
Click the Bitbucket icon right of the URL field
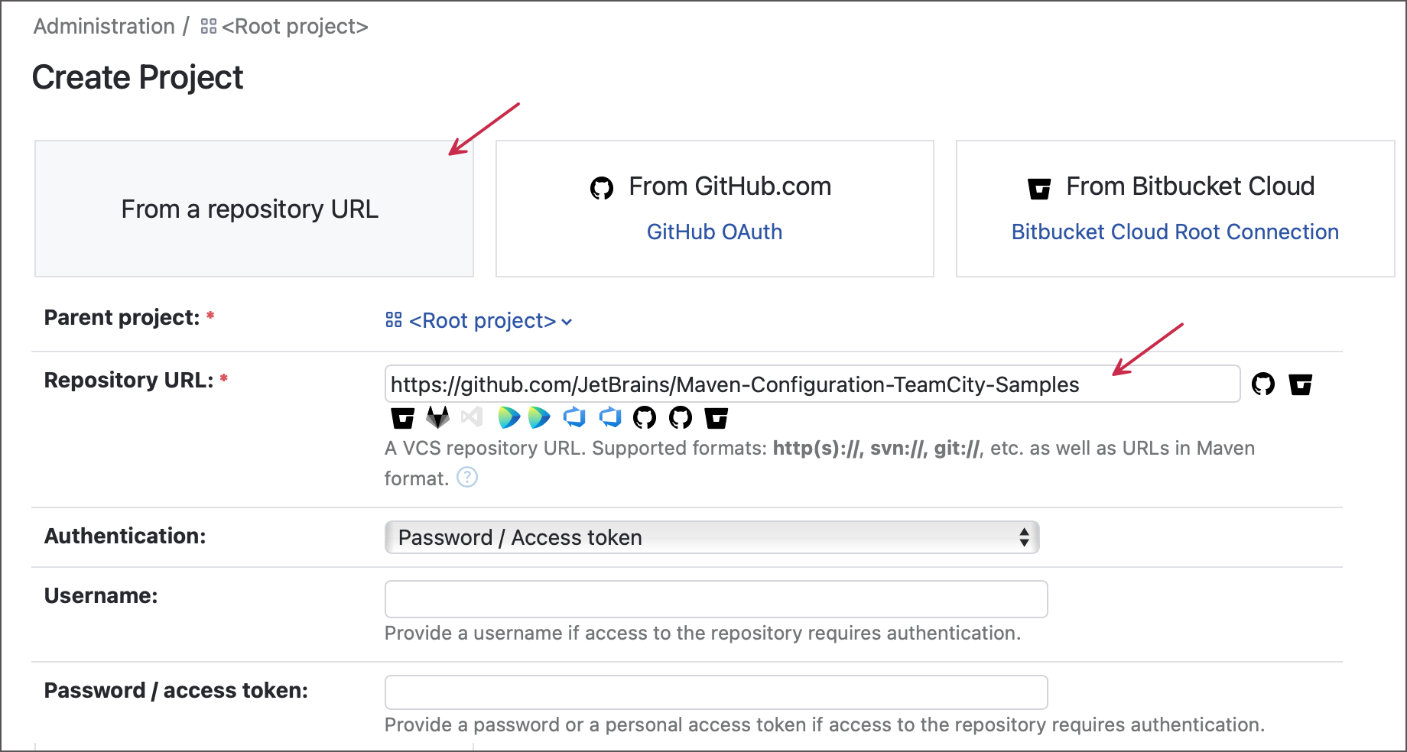point(1300,384)
